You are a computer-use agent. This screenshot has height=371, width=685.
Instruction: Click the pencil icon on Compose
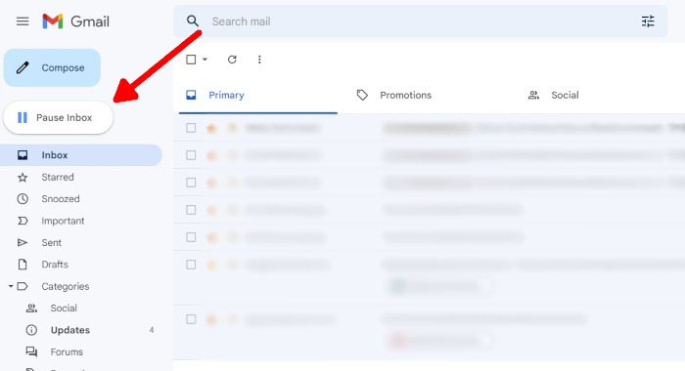[x=23, y=67]
